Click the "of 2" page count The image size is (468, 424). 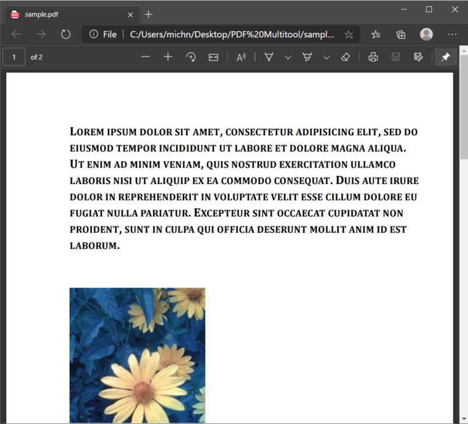37,57
